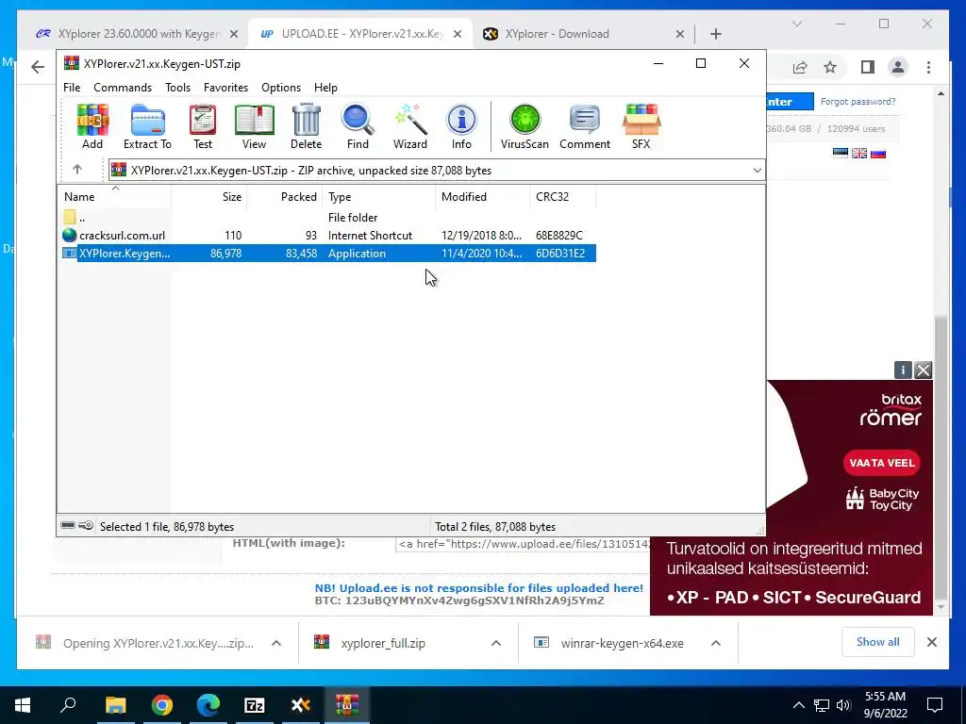Open the File menu

click(x=72, y=88)
